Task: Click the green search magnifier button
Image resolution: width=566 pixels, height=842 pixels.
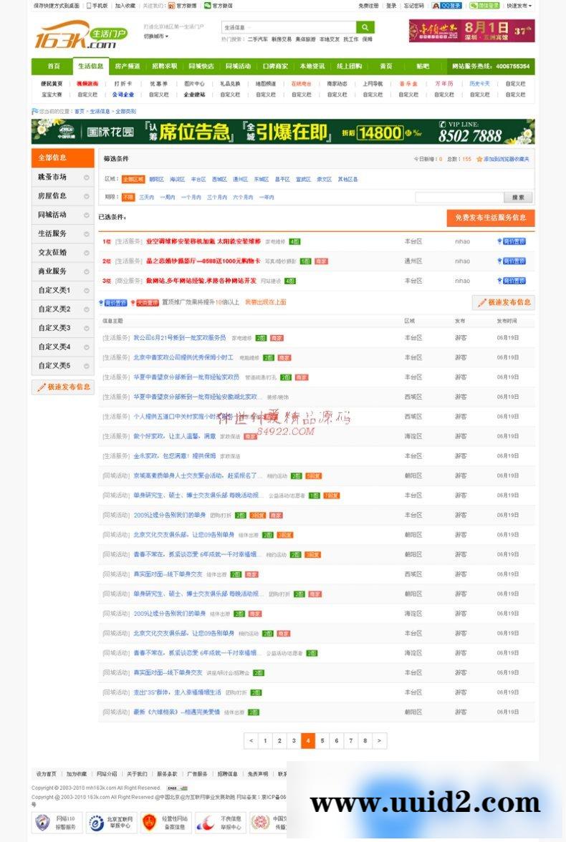Action: click(x=365, y=27)
